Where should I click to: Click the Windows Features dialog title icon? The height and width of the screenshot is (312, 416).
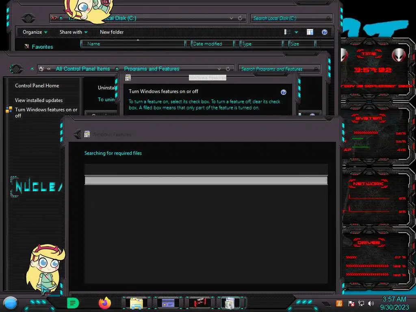pos(128,78)
